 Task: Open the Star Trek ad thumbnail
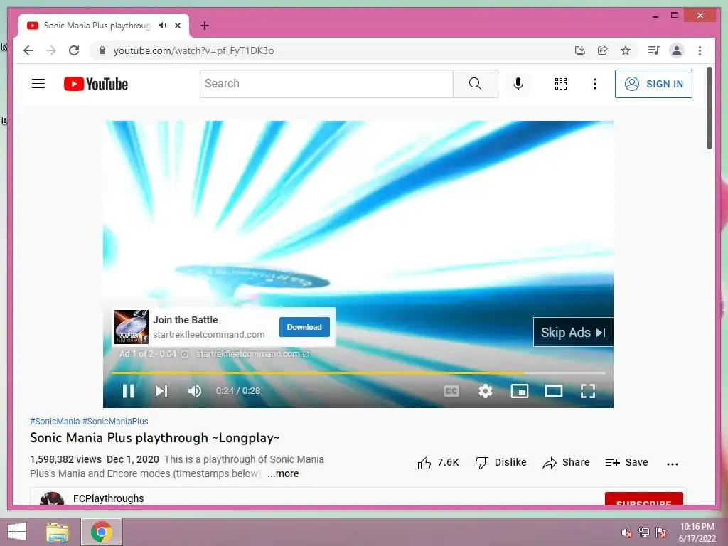pyautogui.click(x=132, y=327)
